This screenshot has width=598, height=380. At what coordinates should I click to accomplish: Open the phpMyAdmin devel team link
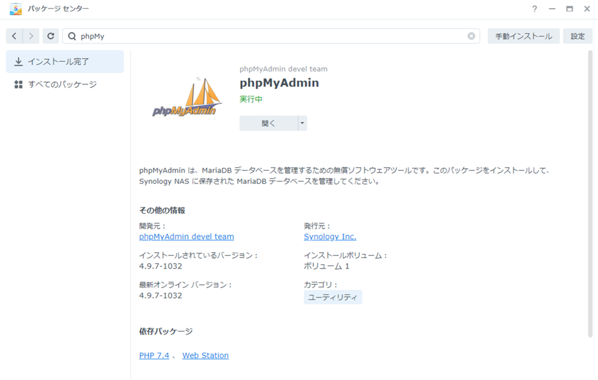(186, 237)
